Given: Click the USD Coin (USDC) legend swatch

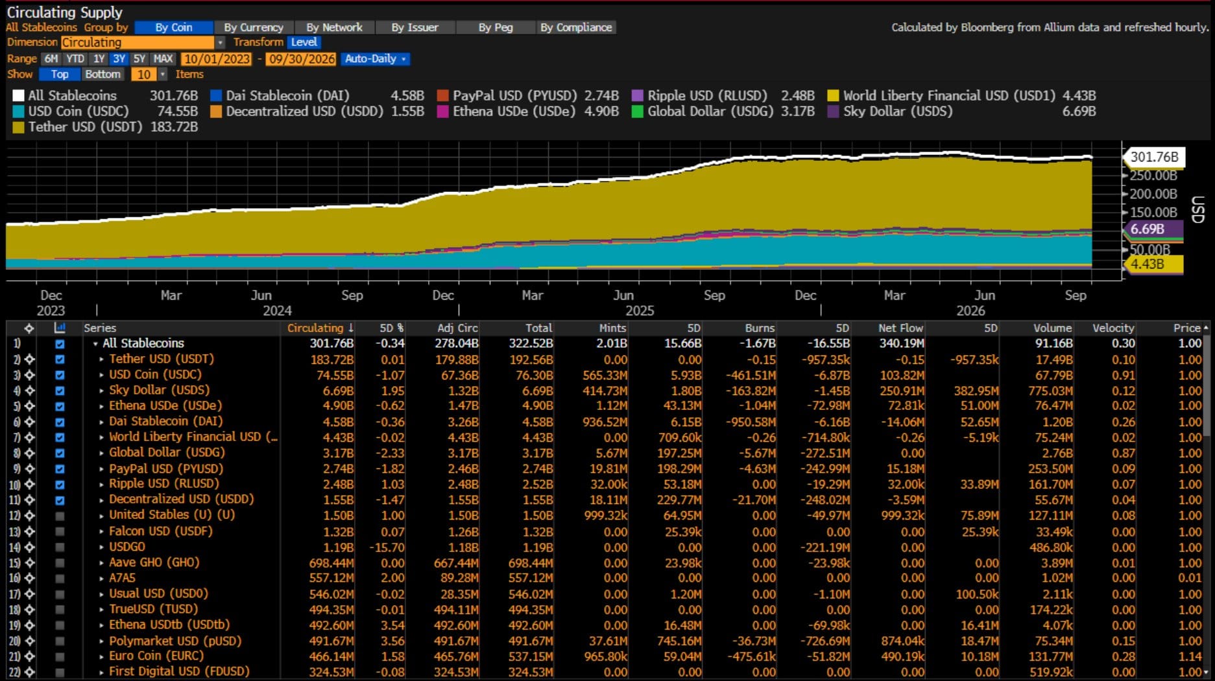Looking at the screenshot, I should [x=18, y=112].
